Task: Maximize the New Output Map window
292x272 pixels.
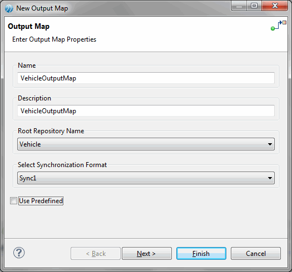Action: (x=254, y=6)
